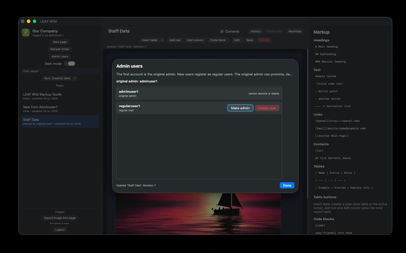Click the LEAF Wiki leaf logo icon

pyautogui.click(x=26, y=32)
